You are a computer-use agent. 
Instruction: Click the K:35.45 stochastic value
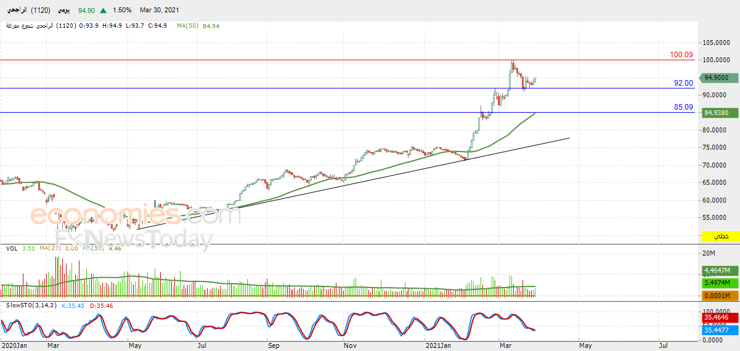pyautogui.click(x=74, y=305)
